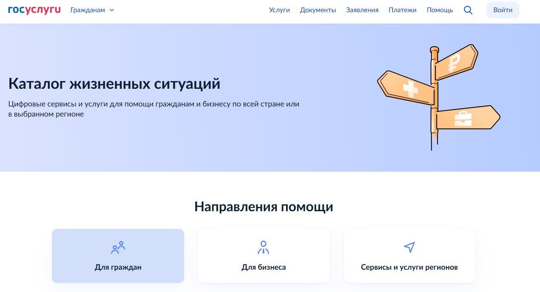
Task: Click the Каталог жизненных ситуаций heading
Action: coord(114,84)
